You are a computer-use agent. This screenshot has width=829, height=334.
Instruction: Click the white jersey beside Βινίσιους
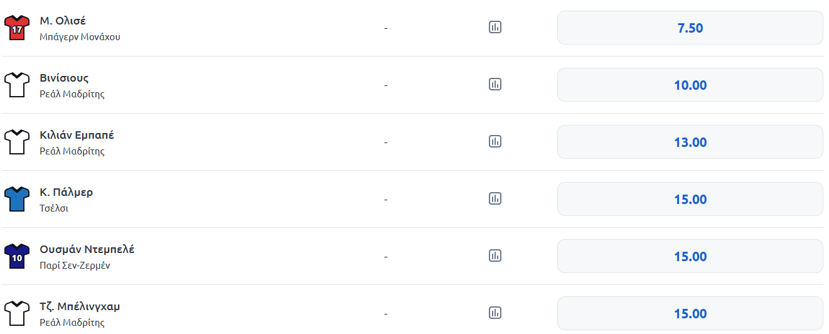click(17, 85)
